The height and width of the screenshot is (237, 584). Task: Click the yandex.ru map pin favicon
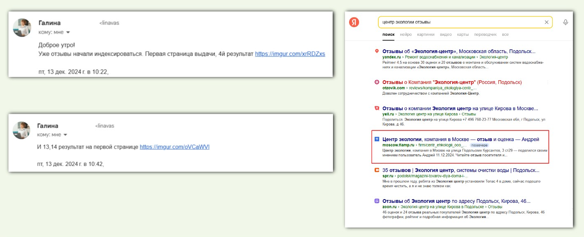coord(376,51)
